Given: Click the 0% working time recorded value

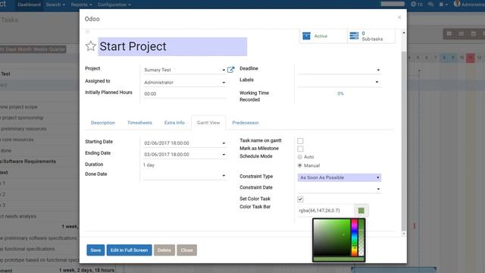Looking at the screenshot, I should (x=340, y=93).
